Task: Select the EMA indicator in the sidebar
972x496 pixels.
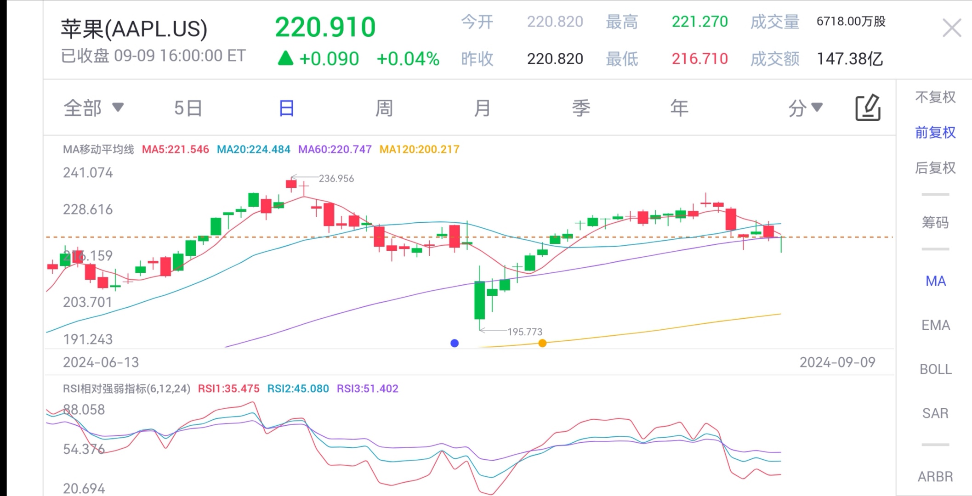Action: 935,325
